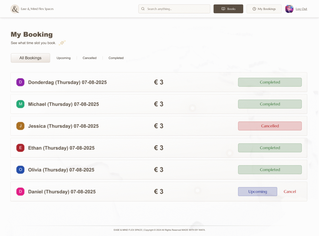Go to My Bookings in header

264,9
